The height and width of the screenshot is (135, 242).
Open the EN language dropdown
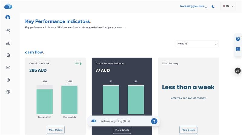click(x=228, y=6)
